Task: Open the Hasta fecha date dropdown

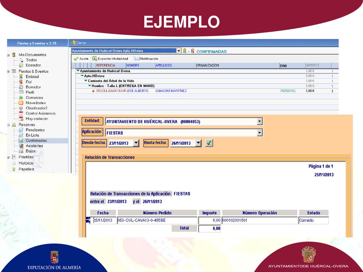Action: point(199,143)
